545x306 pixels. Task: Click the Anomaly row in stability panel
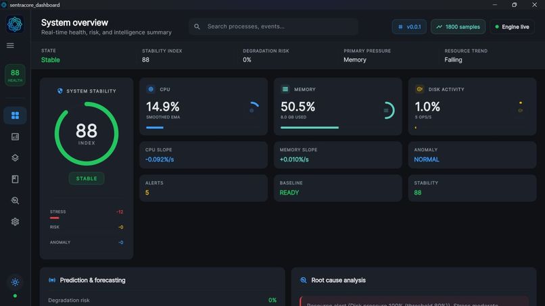(x=87, y=243)
